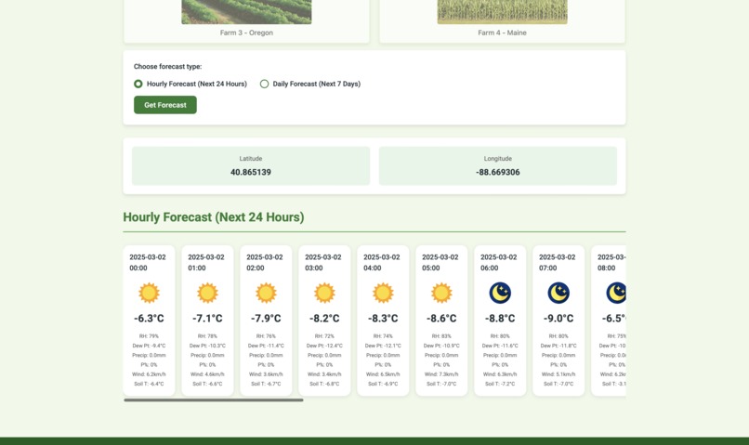Click the -7.1°C temperature reading
Viewport: 749px width, 445px height.
pyautogui.click(x=207, y=318)
